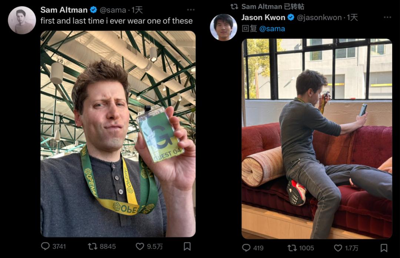The width and height of the screenshot is (400, 258).
Task: Click the repost icon beside 'Sam Altman 已转帖'
Action: tap(234, 7)
